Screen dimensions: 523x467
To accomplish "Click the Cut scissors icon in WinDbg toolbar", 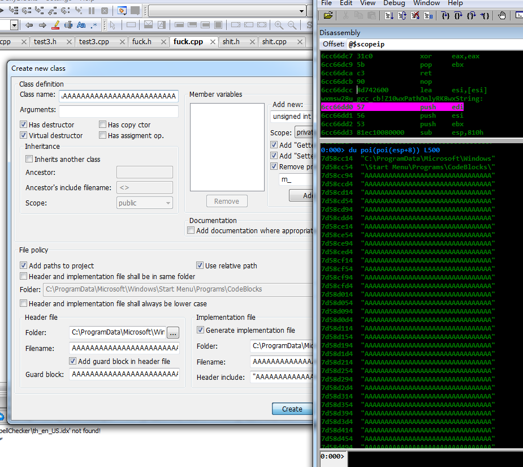I will pos(345,15).
